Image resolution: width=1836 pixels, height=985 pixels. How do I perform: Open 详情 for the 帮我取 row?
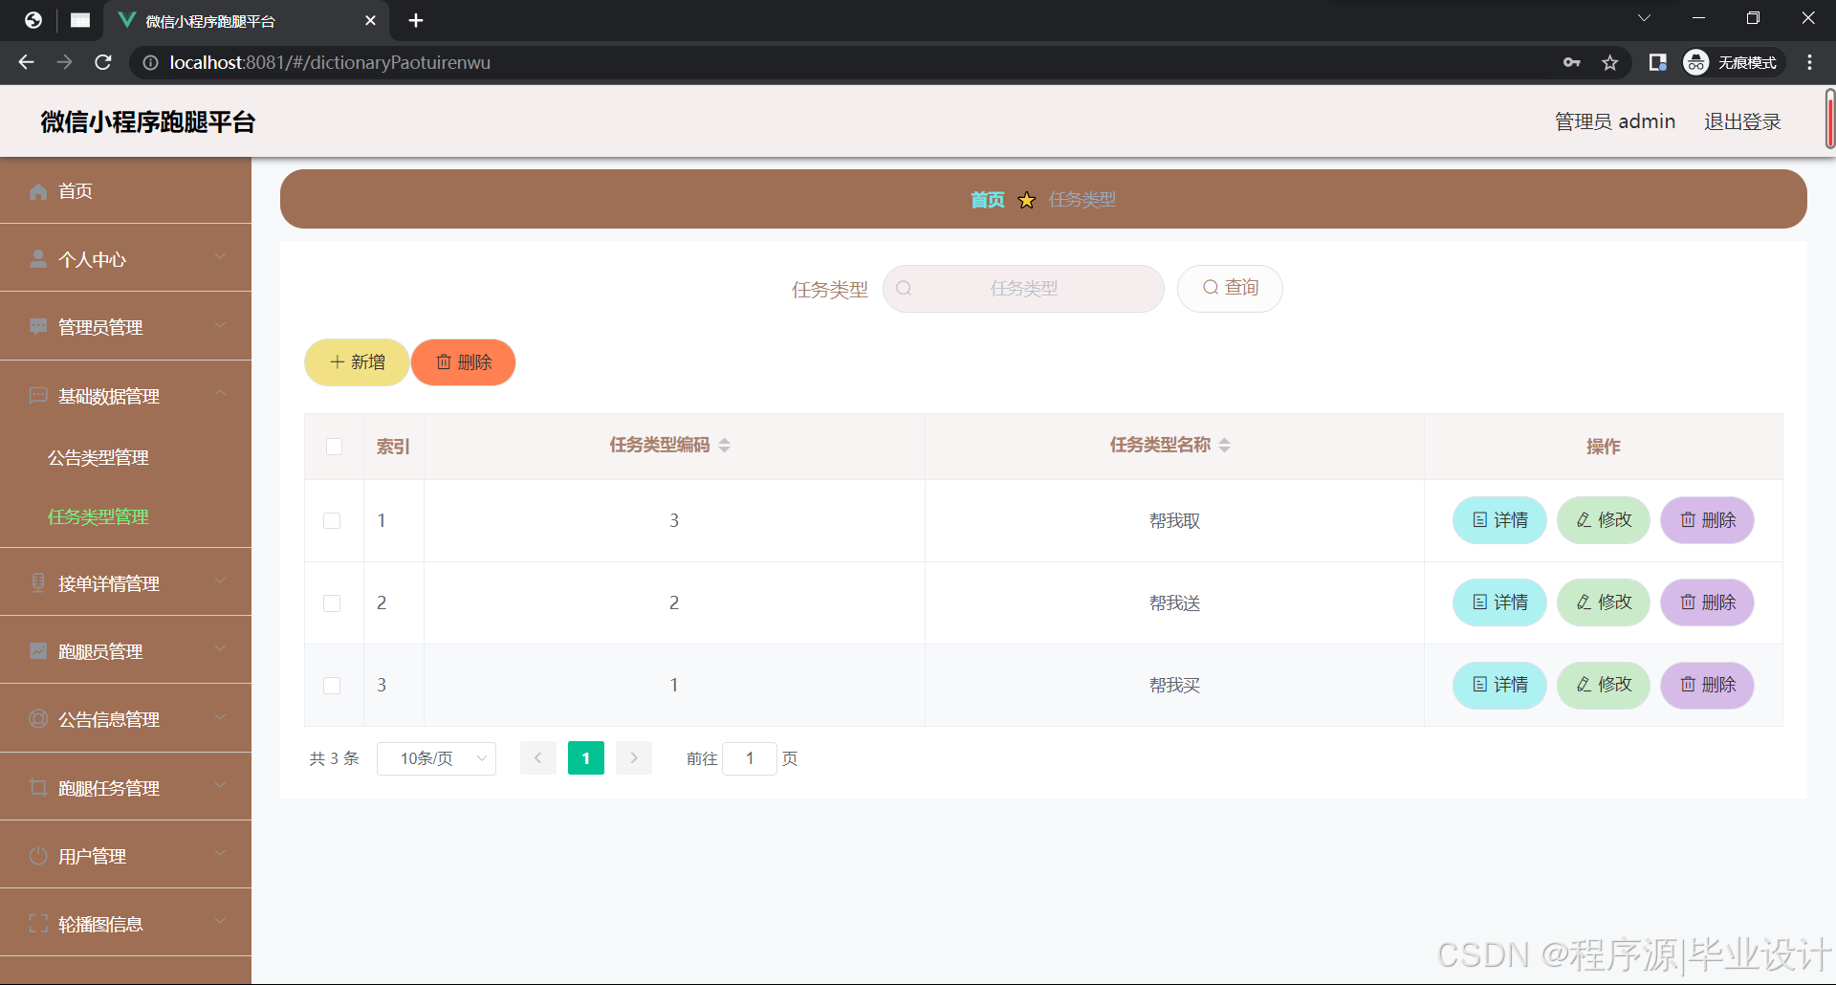[x=1499, y=520]
